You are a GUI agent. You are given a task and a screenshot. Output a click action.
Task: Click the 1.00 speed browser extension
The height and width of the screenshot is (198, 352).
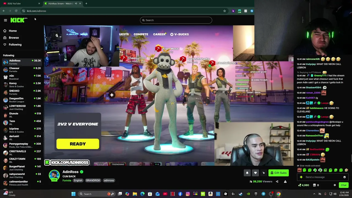(240, 11)
